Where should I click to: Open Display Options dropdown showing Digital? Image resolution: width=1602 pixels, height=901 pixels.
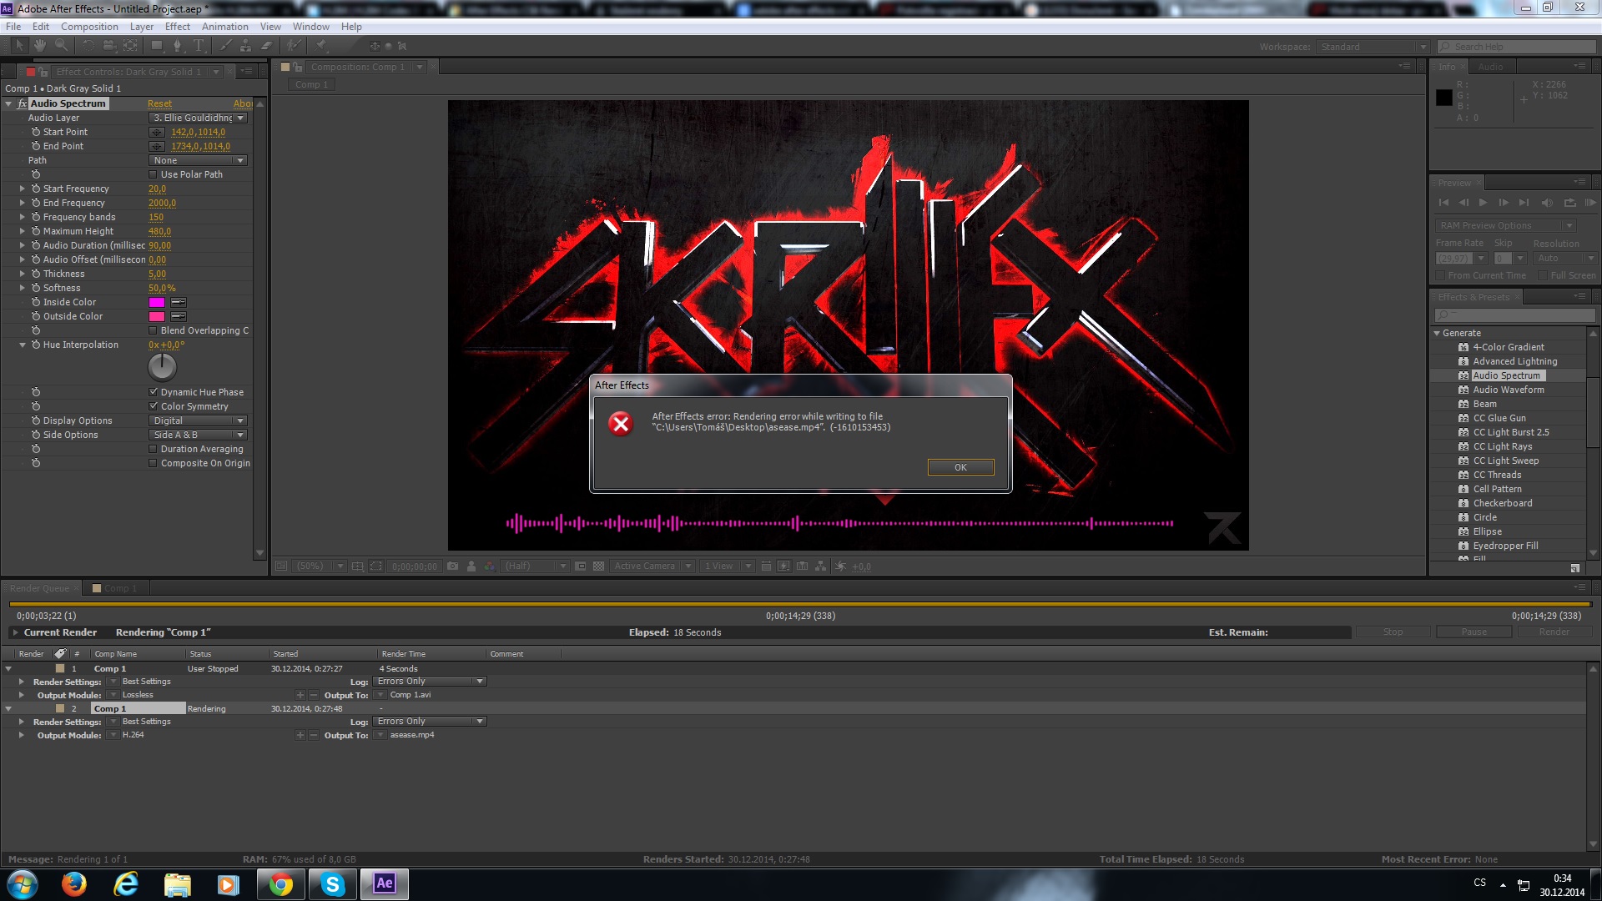point(199,420)
